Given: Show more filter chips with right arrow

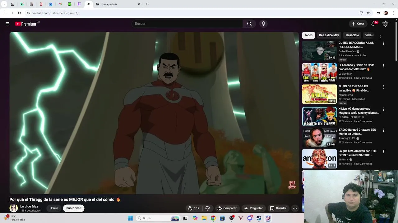Looking at the screenshot, I should click(380, 36).
